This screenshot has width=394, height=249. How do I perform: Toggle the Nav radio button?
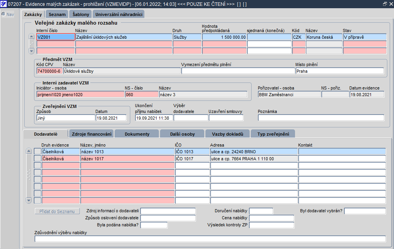[4, 14]
